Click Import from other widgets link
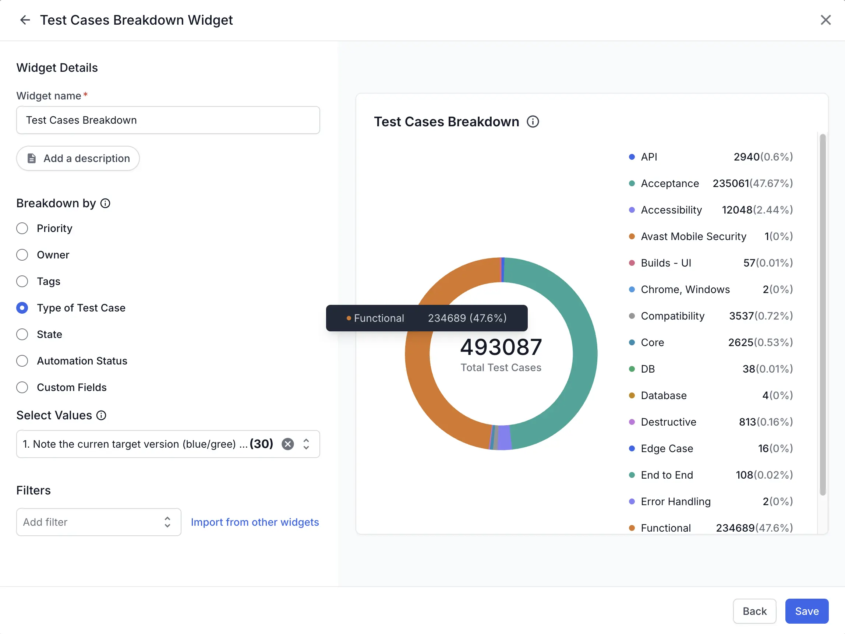845x634 pixels. click(255, 522)
